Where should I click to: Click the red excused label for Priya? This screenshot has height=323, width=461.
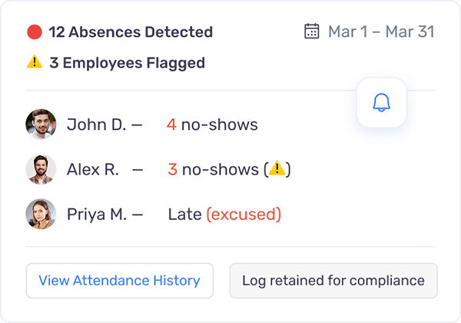point(244,214)
